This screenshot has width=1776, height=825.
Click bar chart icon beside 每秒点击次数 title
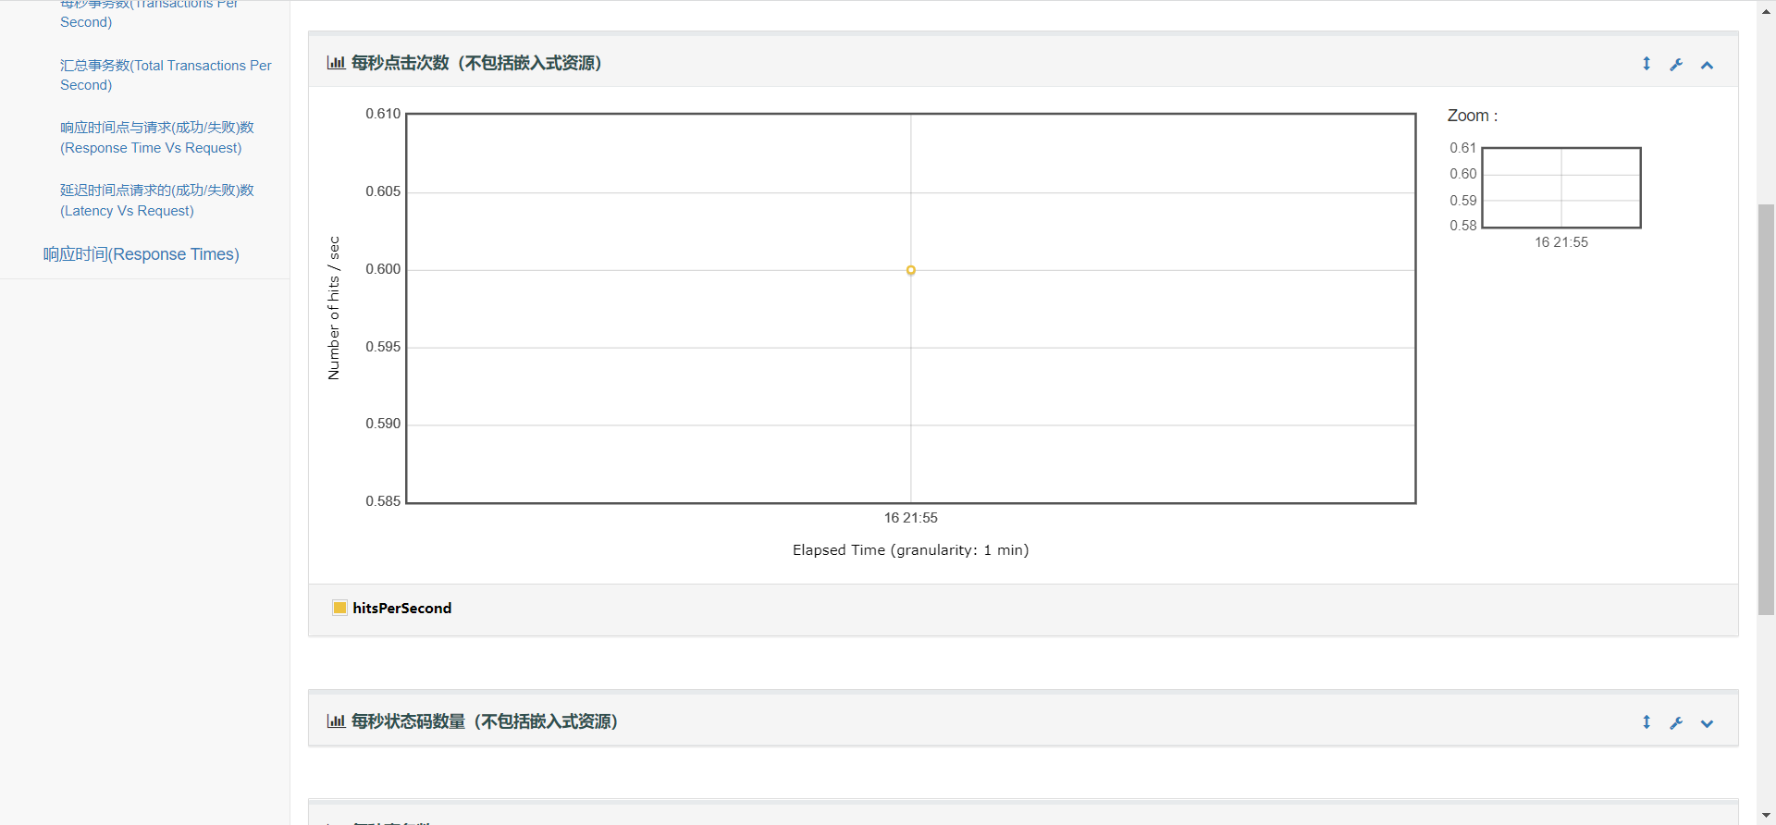pos(336,63)
